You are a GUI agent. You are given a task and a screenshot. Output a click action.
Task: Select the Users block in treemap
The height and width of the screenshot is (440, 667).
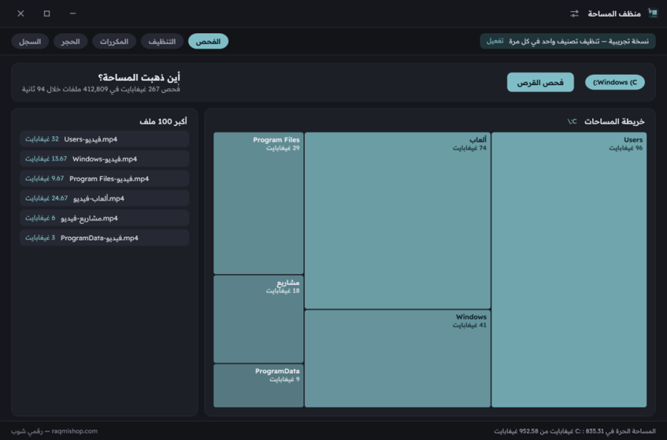tap(569, 270)
